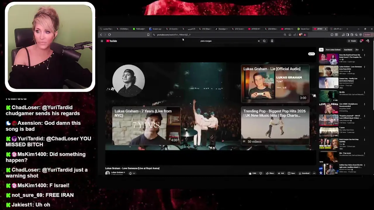Open options for My Mix playlist
Image resolution: width=374 pixels, height=210 pixels.
(x=364, y=92)
